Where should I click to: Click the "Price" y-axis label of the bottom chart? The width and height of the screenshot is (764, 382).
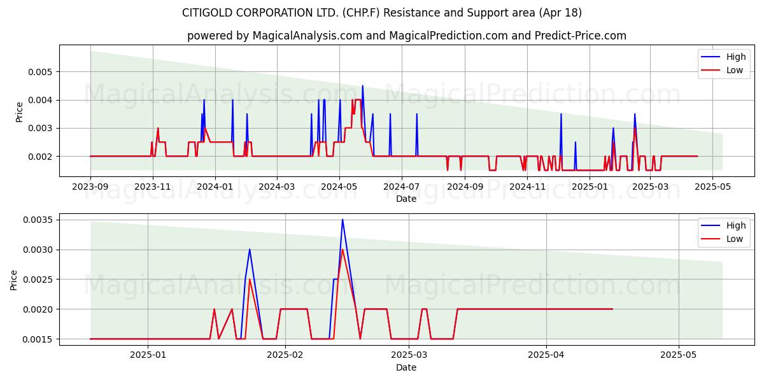14,279
